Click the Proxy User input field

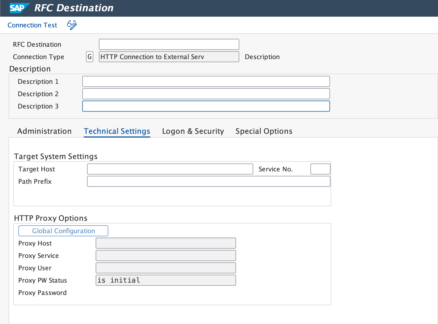(165, 268)
